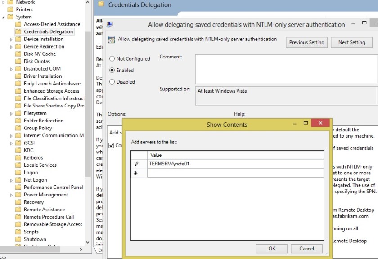Click the Next Setting button

tap(351, 42)
